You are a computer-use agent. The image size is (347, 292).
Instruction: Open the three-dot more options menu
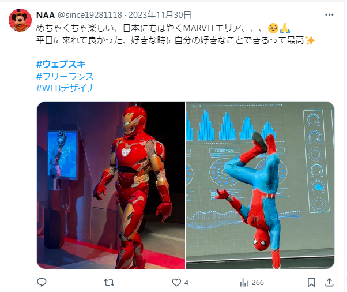tap(329, 15)
